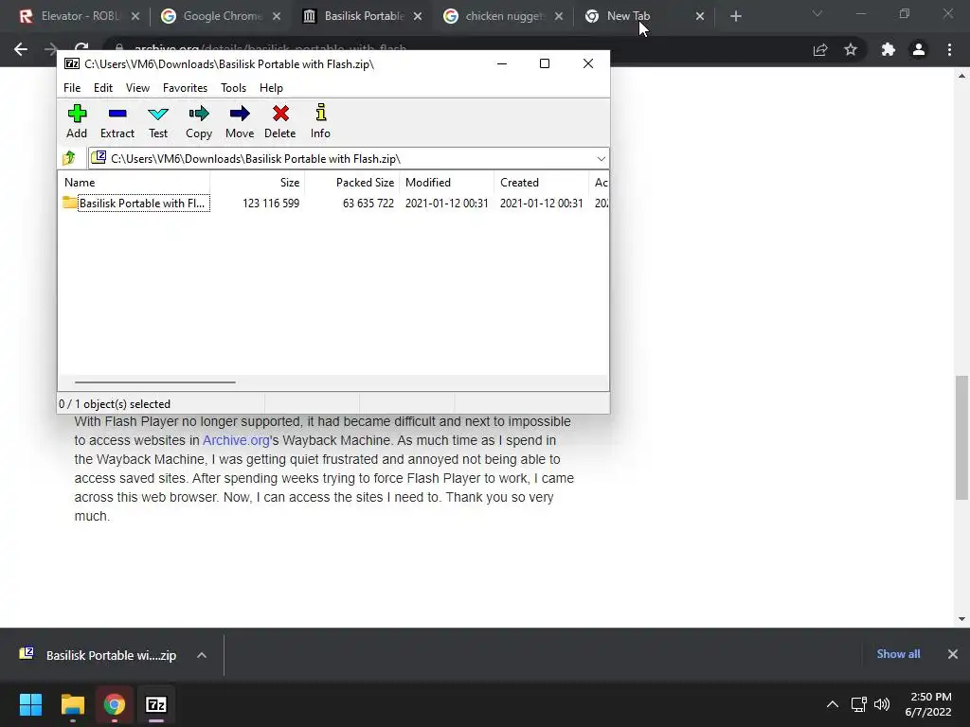Open a new Chrome tab with plus

tap(735, 16)
